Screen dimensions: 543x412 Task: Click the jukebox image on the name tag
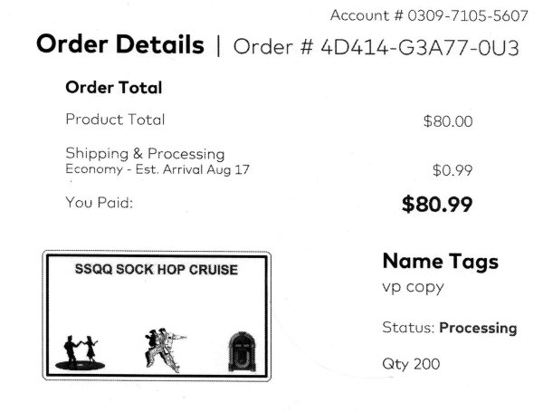(242, 351)
